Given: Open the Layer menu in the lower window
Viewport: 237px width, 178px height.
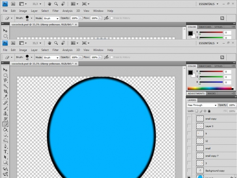Looking at the screenshot, I should click(34, 50).
